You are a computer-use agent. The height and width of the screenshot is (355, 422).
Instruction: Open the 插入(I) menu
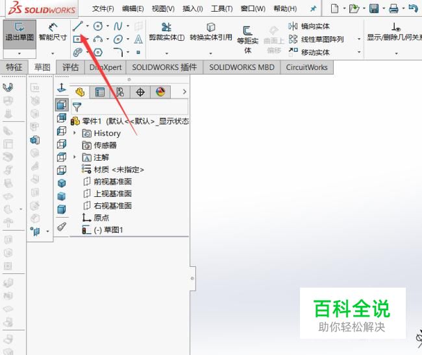tap(193, 9)
